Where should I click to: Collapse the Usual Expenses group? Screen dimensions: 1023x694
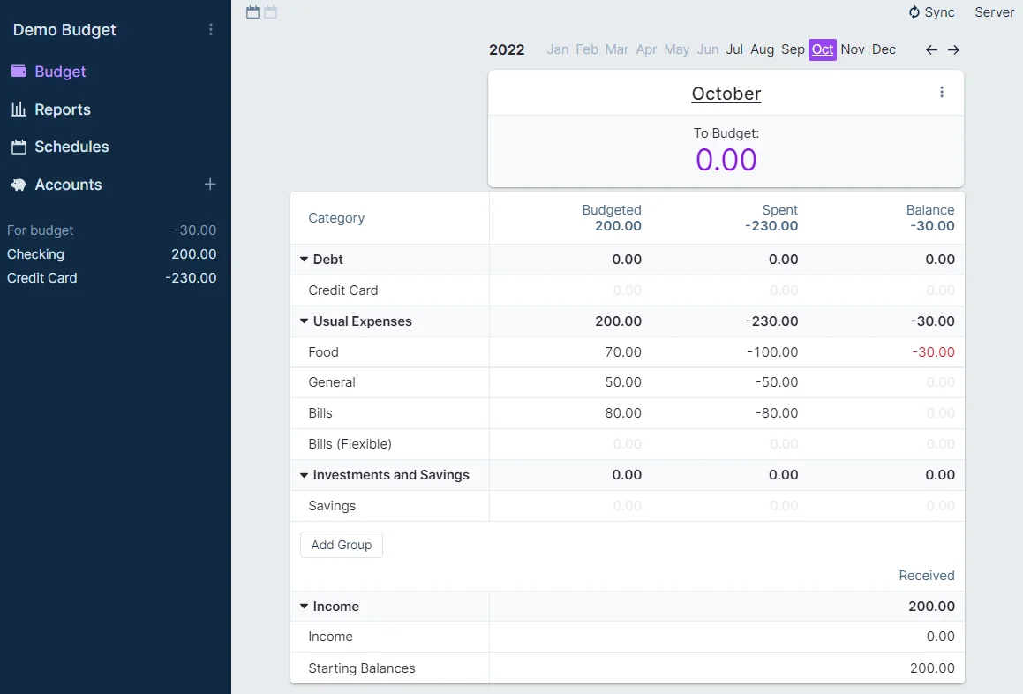(305, 321)
